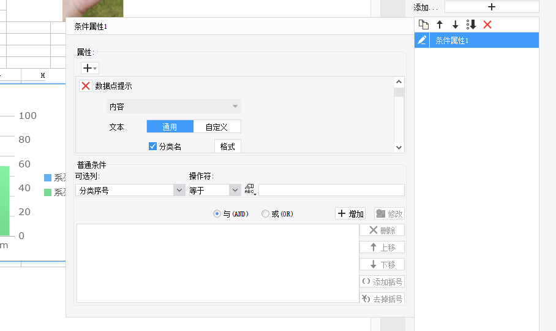Click the ABC value type icon
Viewport: 556px width, 331px height.
(x=250, y=189)
